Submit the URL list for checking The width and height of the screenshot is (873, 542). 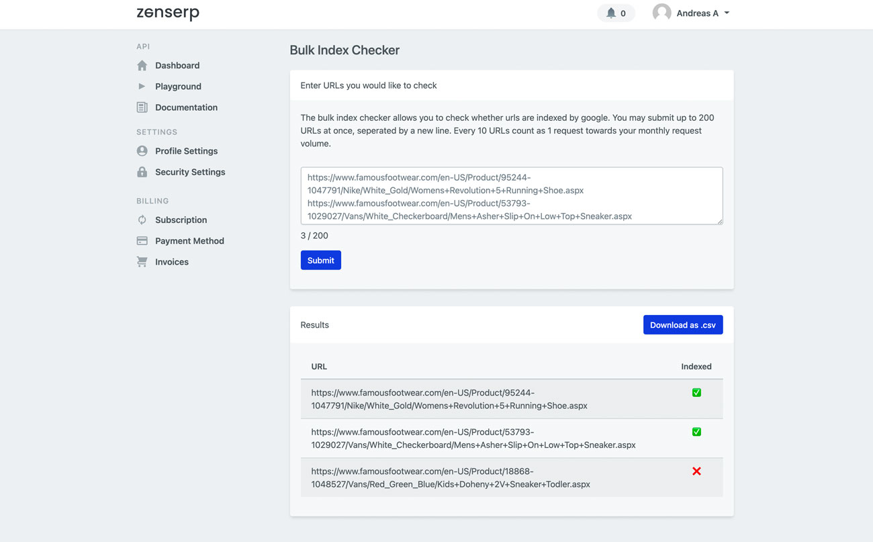320,260
